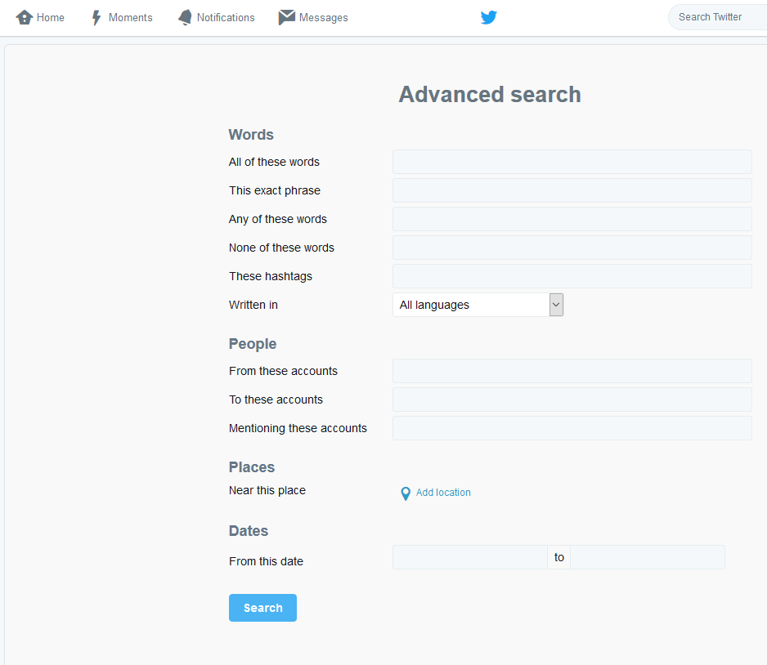Focus the Search Twitter box
The width and height of the screenshot is (767, 665).
tap(717, 17)
